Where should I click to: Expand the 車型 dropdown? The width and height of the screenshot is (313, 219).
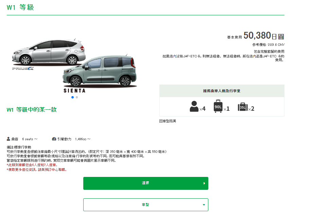tap(146, 205)
